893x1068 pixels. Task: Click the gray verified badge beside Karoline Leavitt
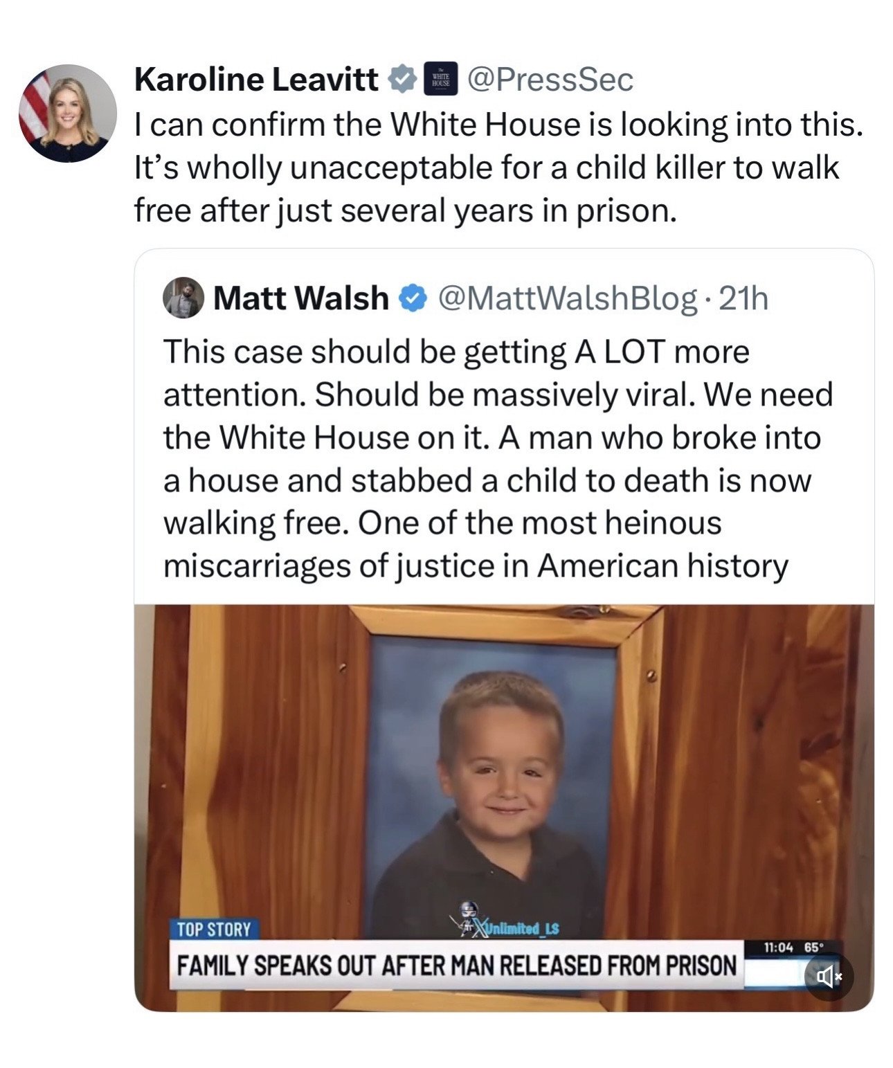(401, 80)
